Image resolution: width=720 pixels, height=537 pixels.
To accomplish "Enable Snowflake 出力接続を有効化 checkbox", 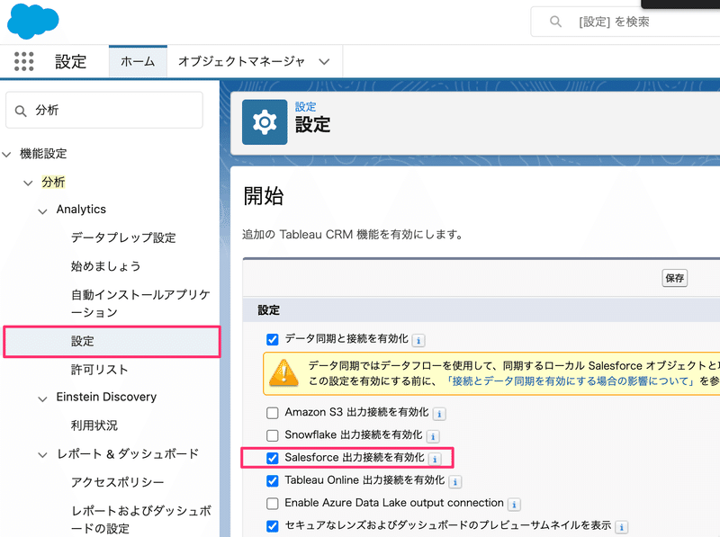I will coord(273,435).
